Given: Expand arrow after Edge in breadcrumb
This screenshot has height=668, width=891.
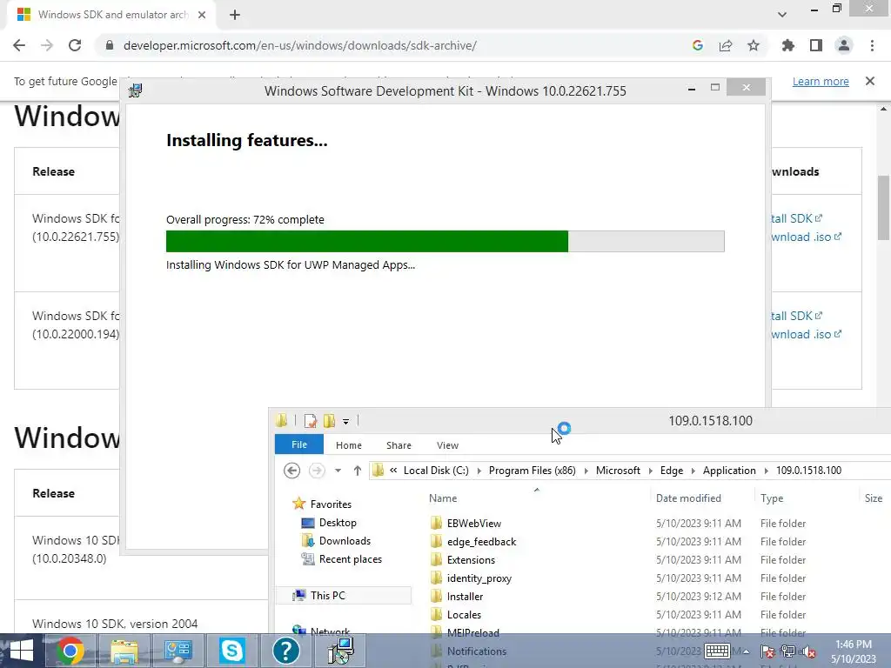Looking at the screenshot, I should pyautogui.click(x=693, y=471).
